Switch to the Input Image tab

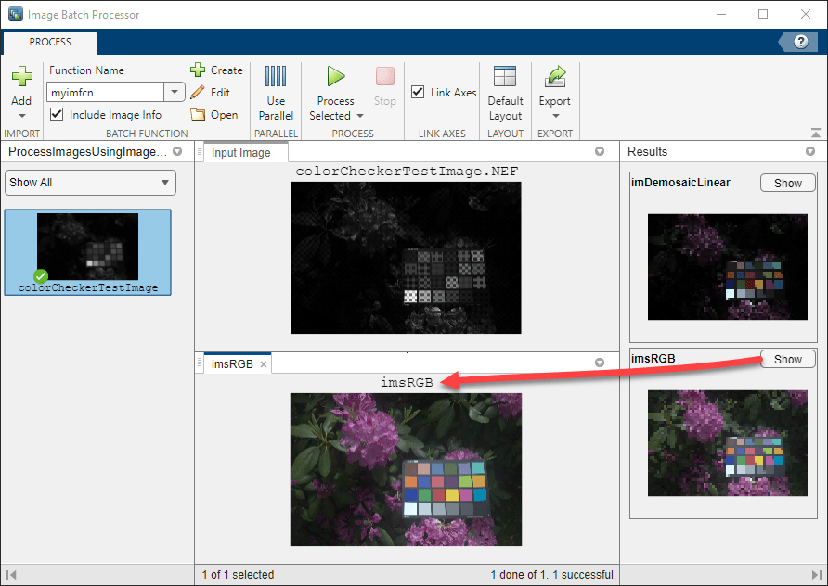tap(243, 152)
